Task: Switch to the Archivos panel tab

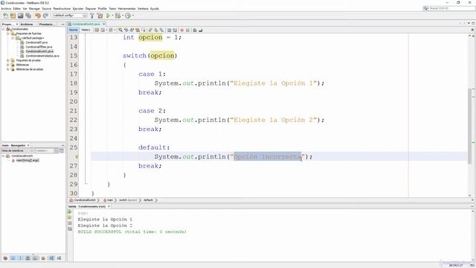Action: (x=27, y=24)
